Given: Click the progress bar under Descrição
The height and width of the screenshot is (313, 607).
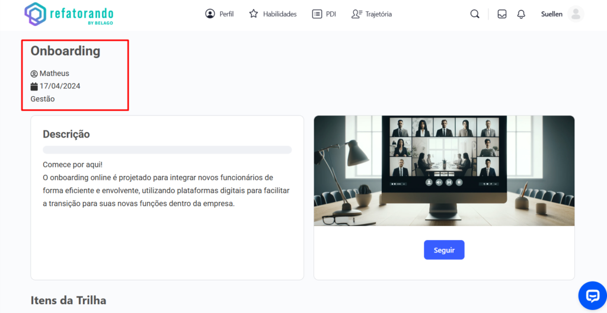Looking at the screenshot, I should (167, 150).
